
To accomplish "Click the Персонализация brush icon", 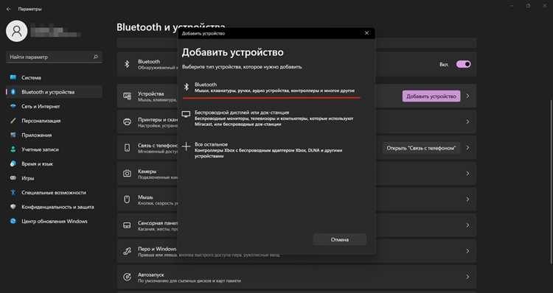I will 13,121.
